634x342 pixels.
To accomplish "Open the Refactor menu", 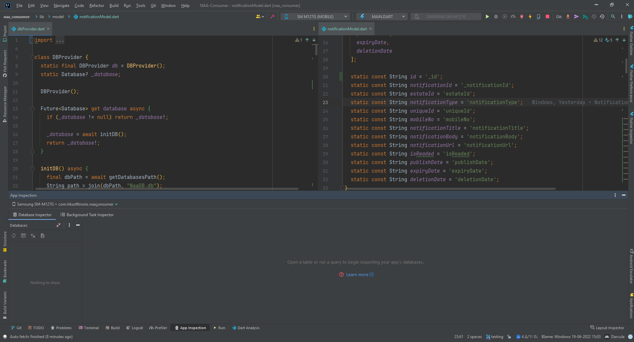I will [x=96, y=6].
